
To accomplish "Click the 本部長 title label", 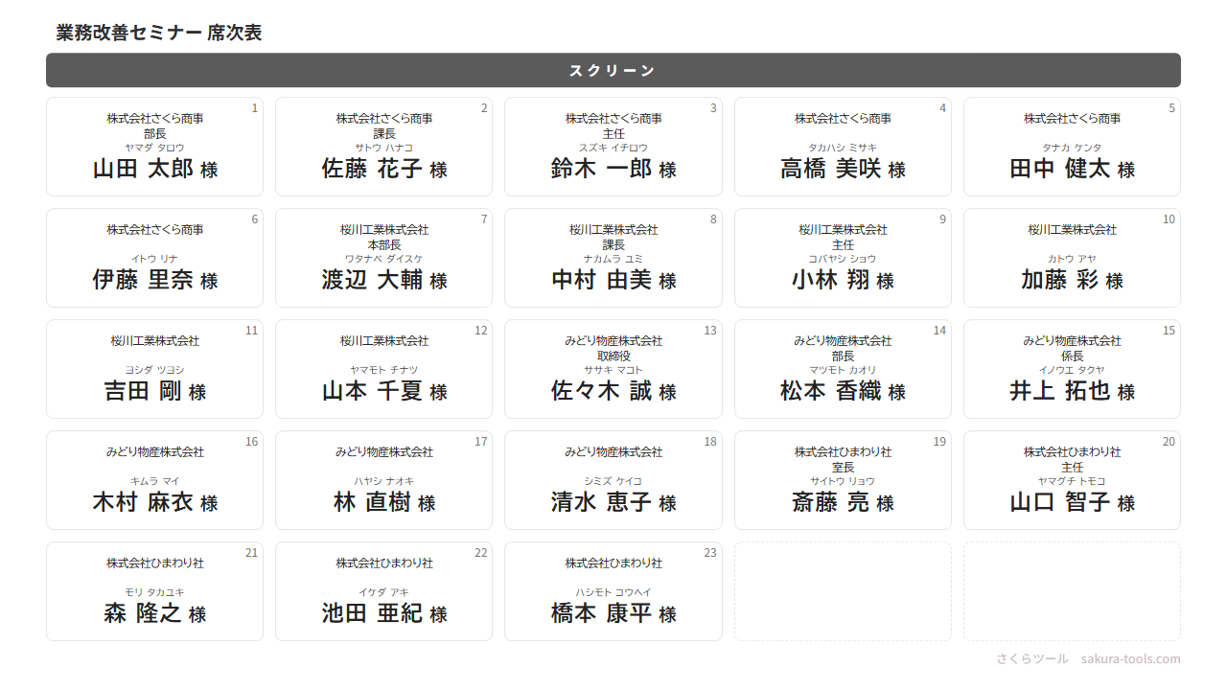I will pos(383,245).
